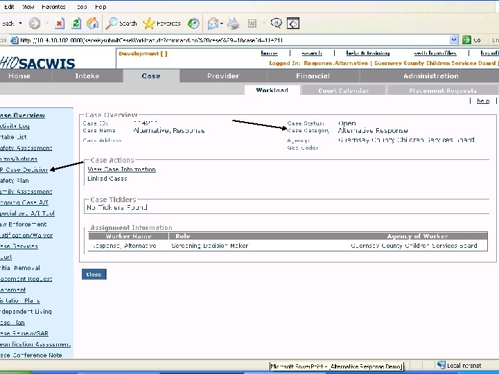Open the Mail envelope icon
Screen dimensions: 499x374
click(x=213, y=24)
